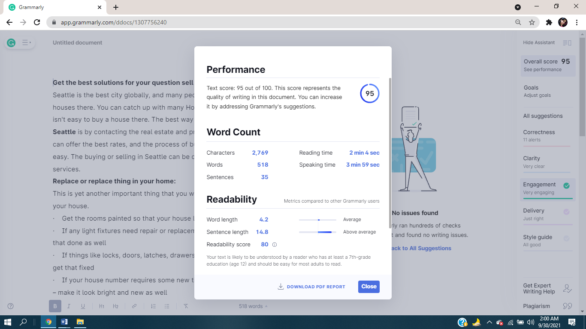Screen dimensions: 586x329
Task: Open a new browser tab
Action: click(116, 7)
